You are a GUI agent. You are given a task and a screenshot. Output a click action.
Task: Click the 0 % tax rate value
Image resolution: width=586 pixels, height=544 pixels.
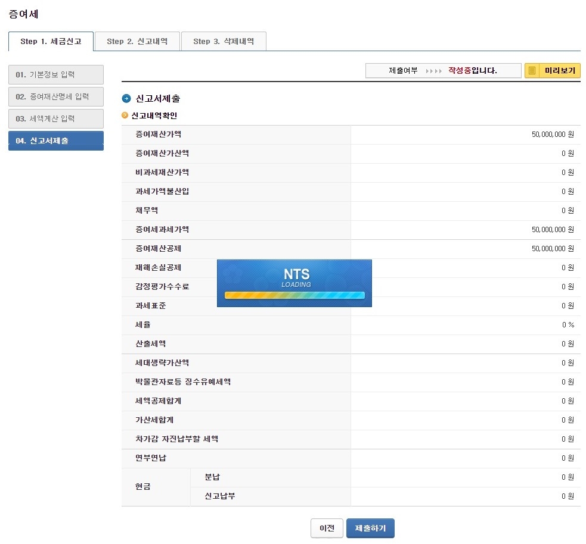pos(568,324)
